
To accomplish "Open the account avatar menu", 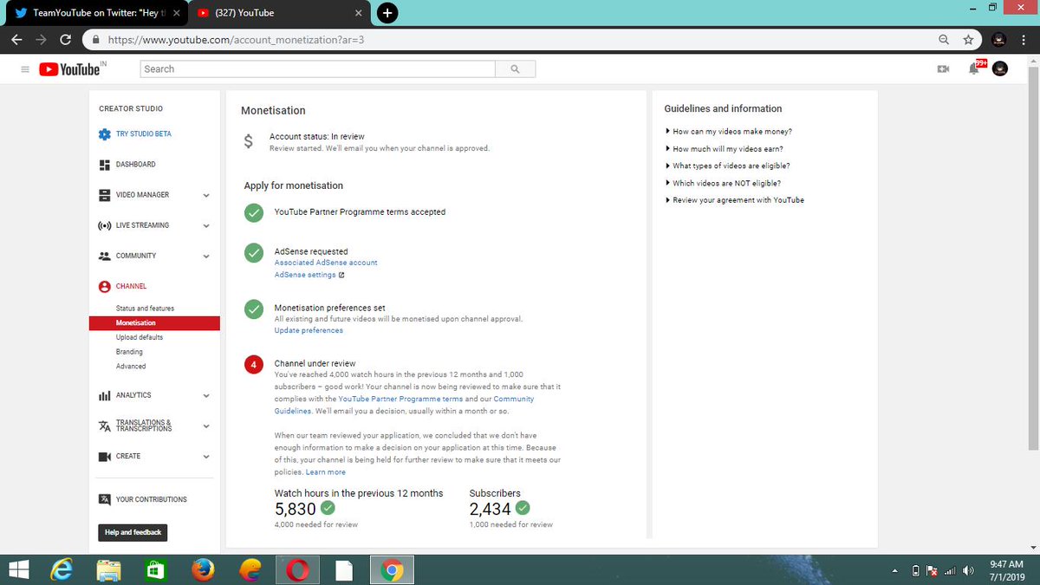I will tap(999, 69).
